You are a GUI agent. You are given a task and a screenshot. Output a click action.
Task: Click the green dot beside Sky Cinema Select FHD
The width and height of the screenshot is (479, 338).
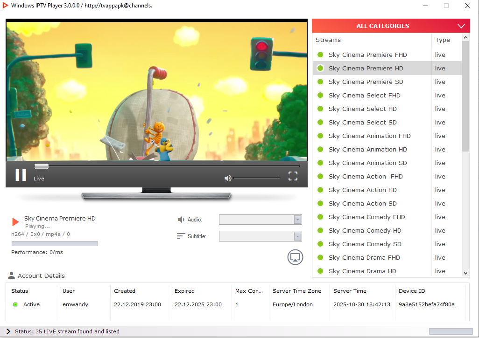click(320, 95)
